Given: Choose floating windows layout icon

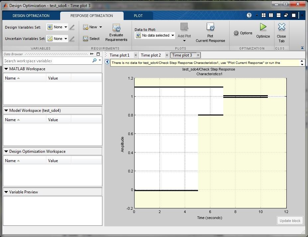Looking at the screenshot, I should [x=286, y=15].
